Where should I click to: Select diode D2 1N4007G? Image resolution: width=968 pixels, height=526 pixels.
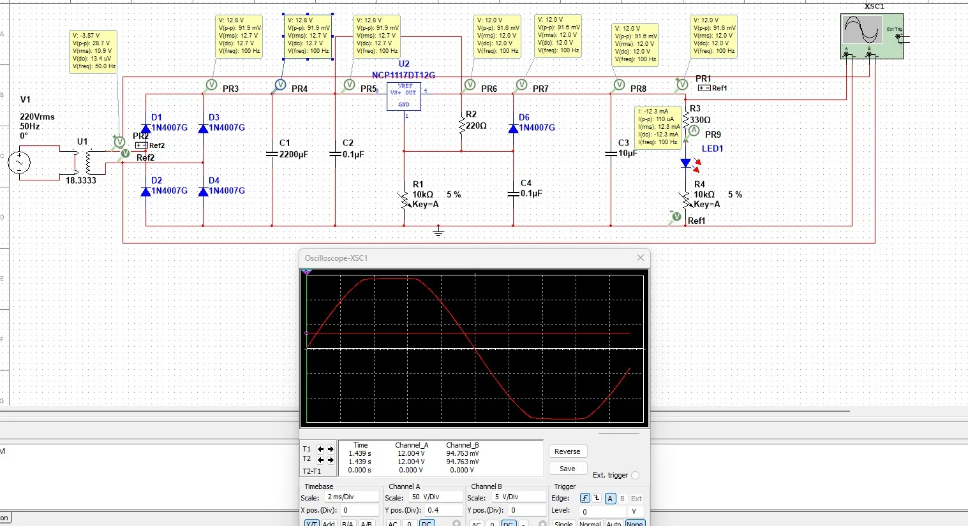tap(146, 191)
